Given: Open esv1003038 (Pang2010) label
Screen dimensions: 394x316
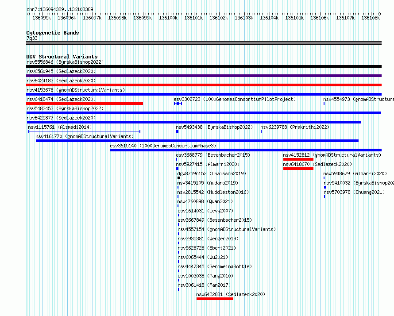Looking at the screenshot, I should (x=205, y=276).
